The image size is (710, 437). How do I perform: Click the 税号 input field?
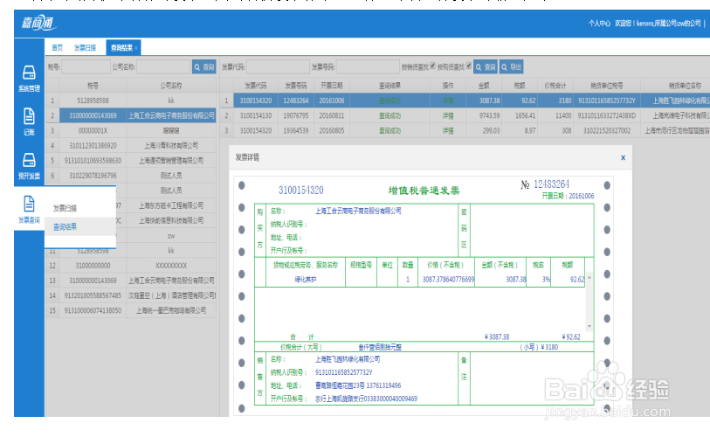86,67
